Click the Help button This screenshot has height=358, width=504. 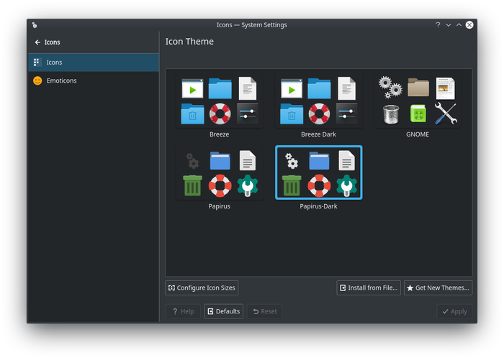point(183,311)
